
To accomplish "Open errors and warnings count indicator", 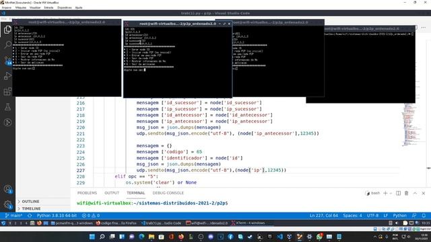I will (x=91, y=216).
